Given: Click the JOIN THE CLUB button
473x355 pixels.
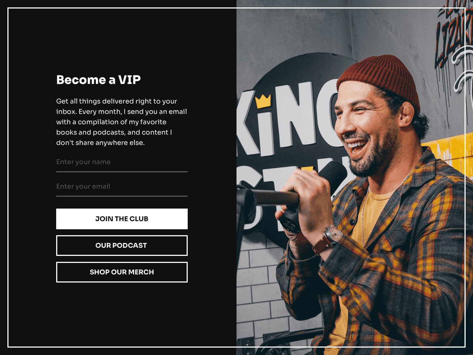Looking at the screenshot, I should pos(122,219).
